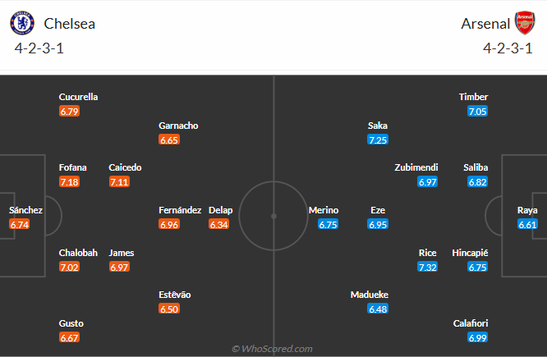Select player Cucurella on the pitch

(79, 97)
